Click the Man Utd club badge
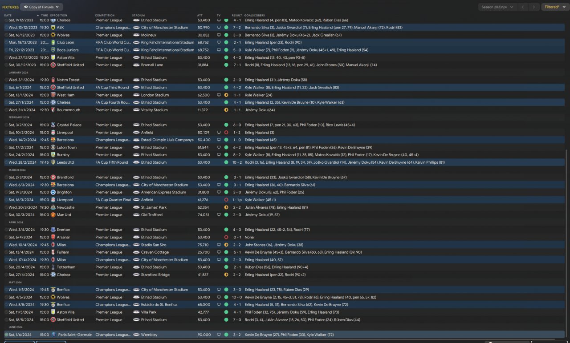The height and width of the screenshot is (343, 570). pyautogui.click(x=53, y=215)
